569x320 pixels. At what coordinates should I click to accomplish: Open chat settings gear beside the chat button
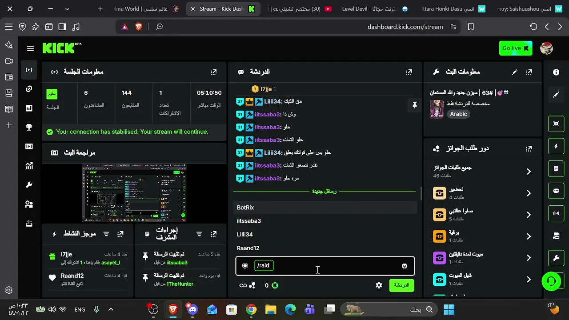pos(379,285)
